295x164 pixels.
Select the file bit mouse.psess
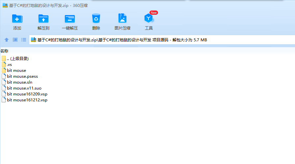19,76
